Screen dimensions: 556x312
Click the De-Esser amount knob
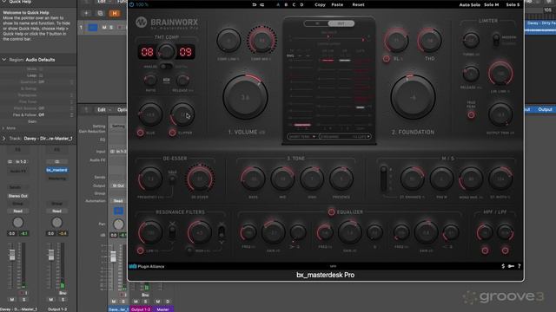tap(200, 179)
